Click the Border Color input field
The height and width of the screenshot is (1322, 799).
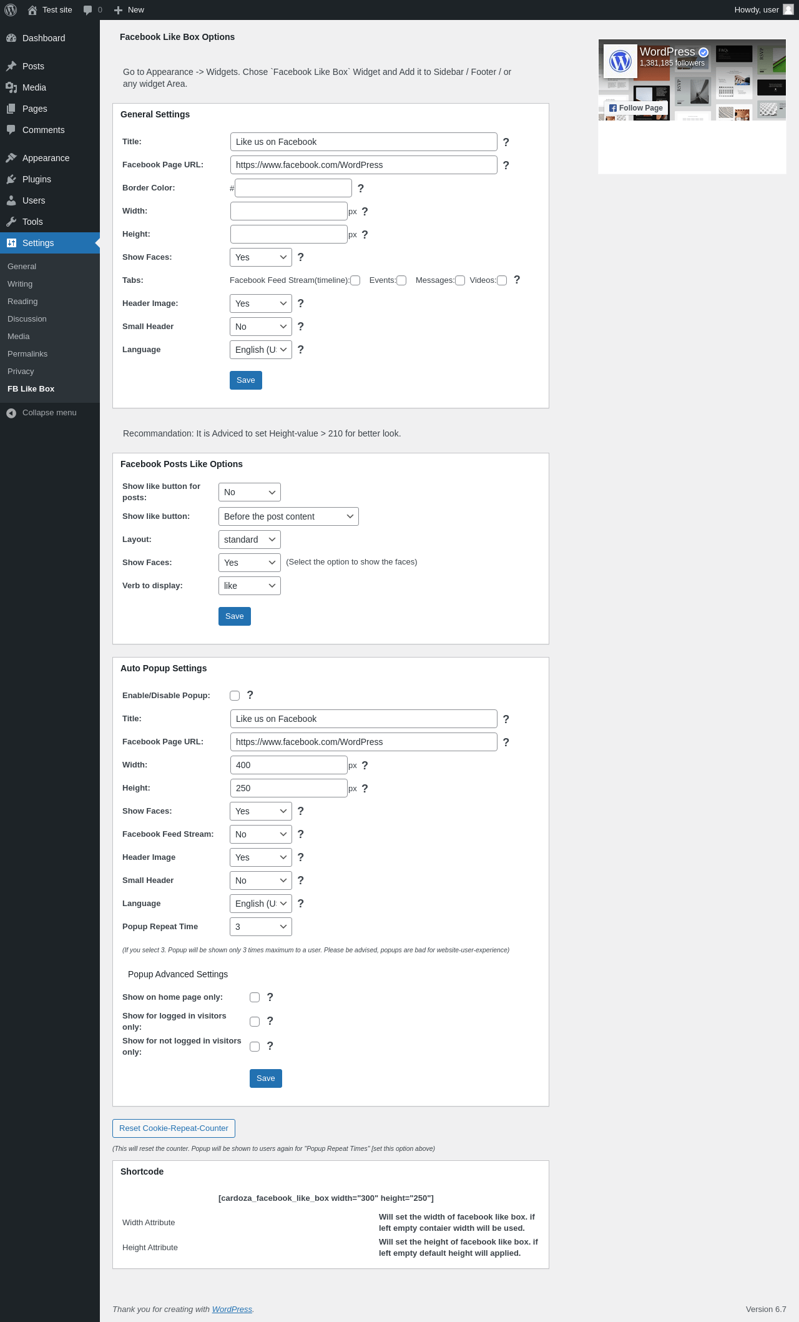pos(293,188)
